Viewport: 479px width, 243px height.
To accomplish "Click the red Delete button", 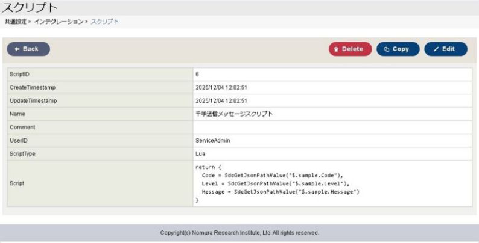I will coord(350,49).
